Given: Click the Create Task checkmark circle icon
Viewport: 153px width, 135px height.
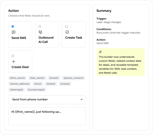Looking at the screenshot, I should (67, 32).
